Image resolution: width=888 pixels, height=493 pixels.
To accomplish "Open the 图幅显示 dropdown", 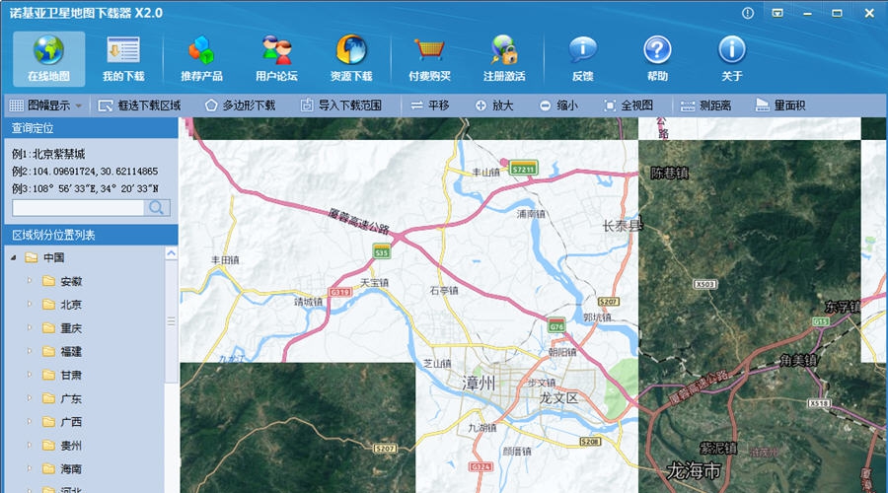I will coord(46,106).
